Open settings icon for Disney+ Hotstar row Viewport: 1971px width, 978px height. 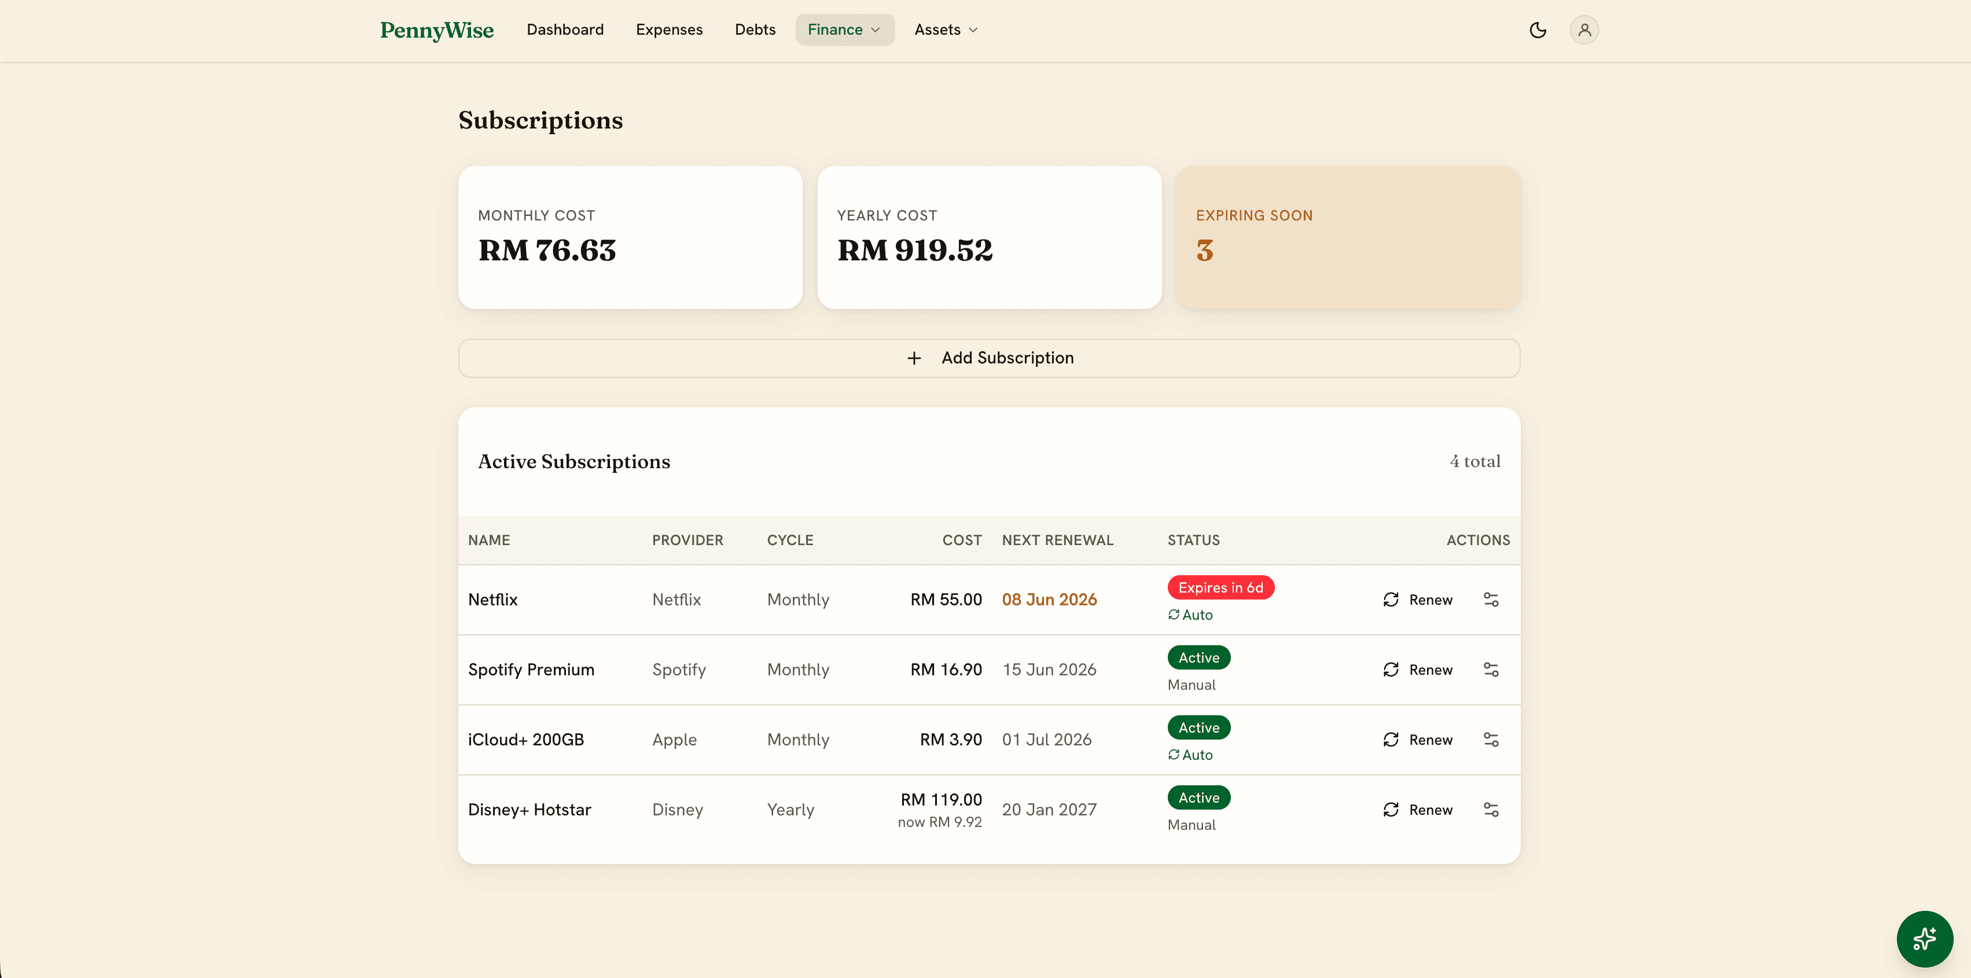1491,810
